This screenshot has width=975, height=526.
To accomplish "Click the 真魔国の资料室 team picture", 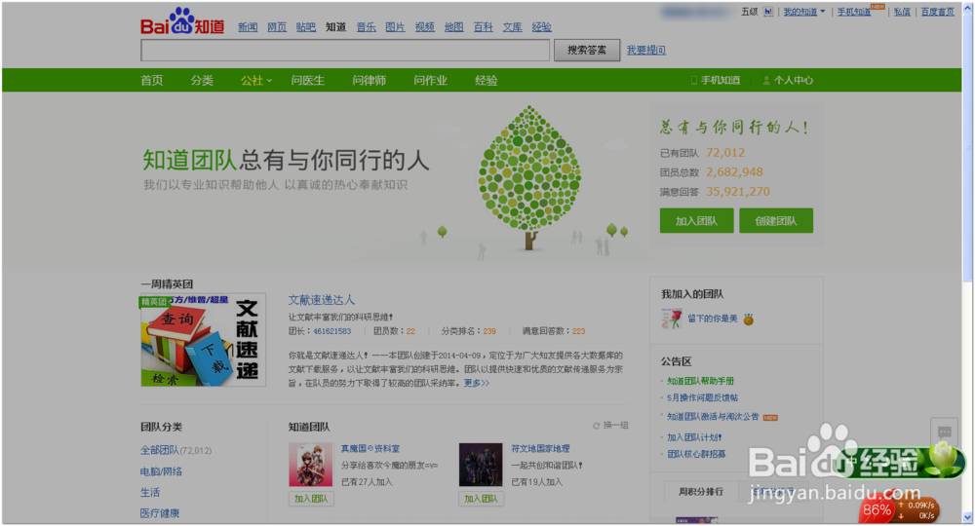I will pyautogui.click(x=311, y=465).
